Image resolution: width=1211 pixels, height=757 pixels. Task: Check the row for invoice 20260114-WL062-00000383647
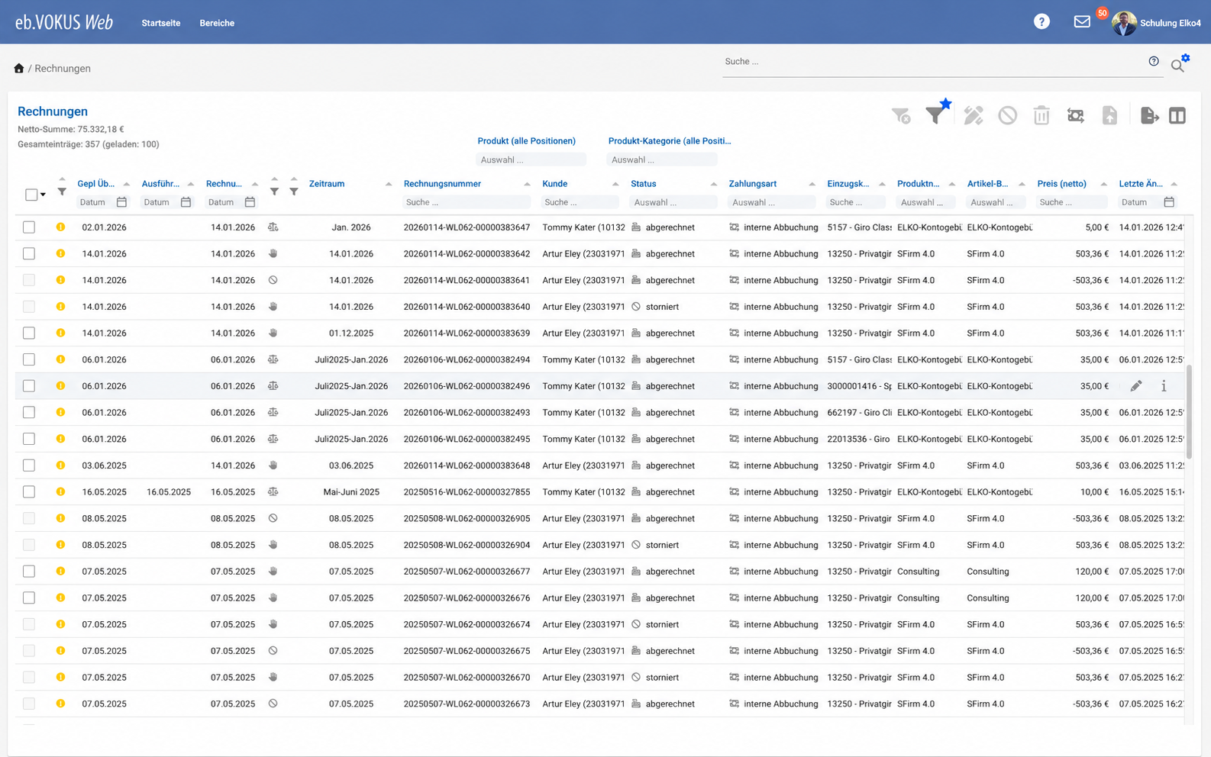(x=29, y=227)
